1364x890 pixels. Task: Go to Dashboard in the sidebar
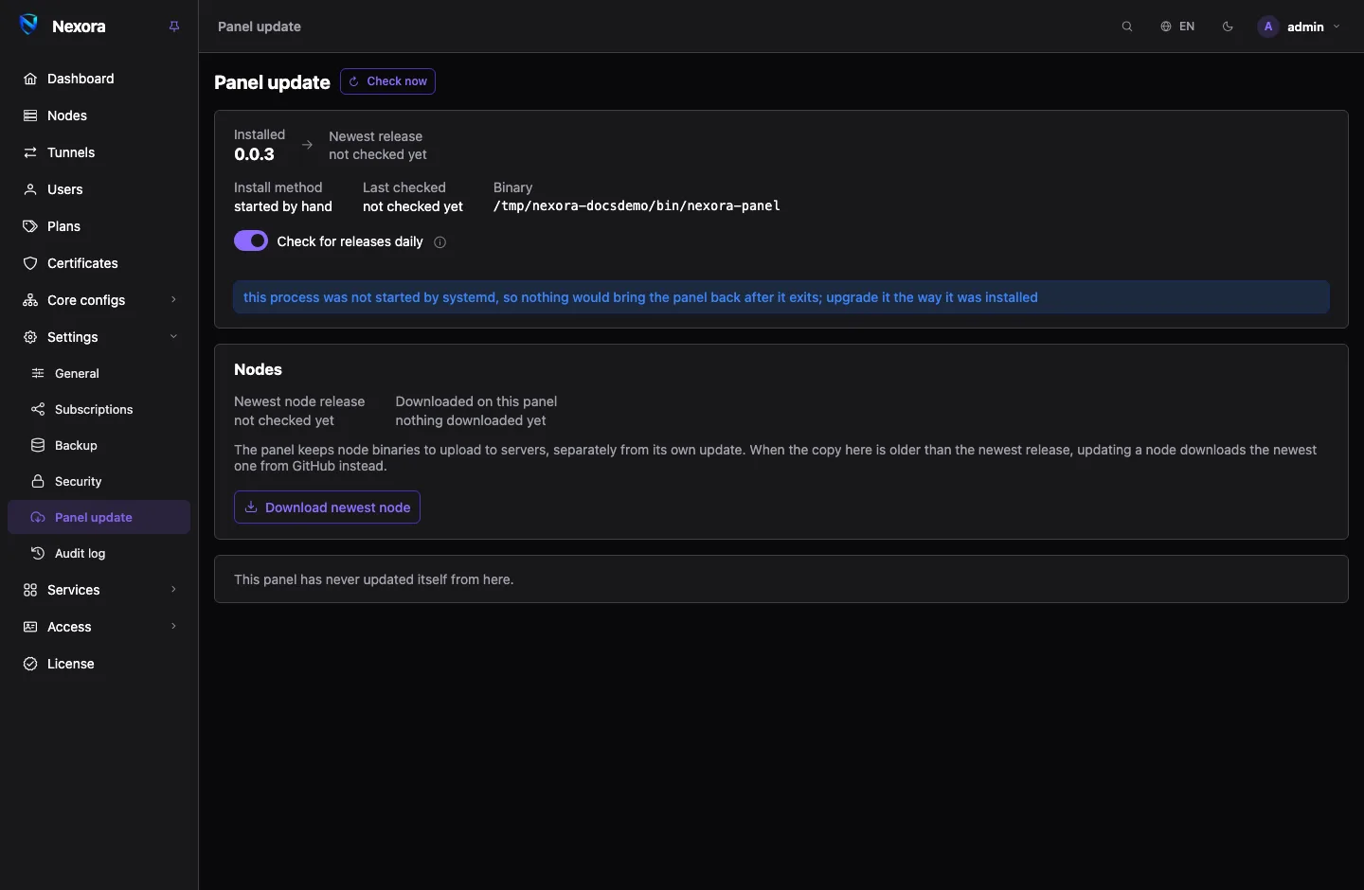coord(99,79)
